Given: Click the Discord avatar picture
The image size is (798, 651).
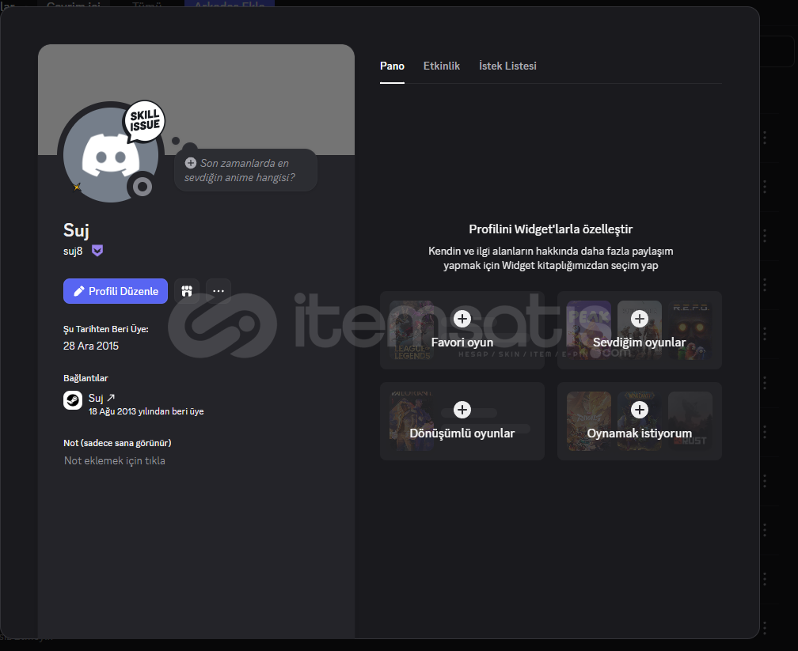Looking at the screenshot, I should pyautogui.click(x=111, y=154).
